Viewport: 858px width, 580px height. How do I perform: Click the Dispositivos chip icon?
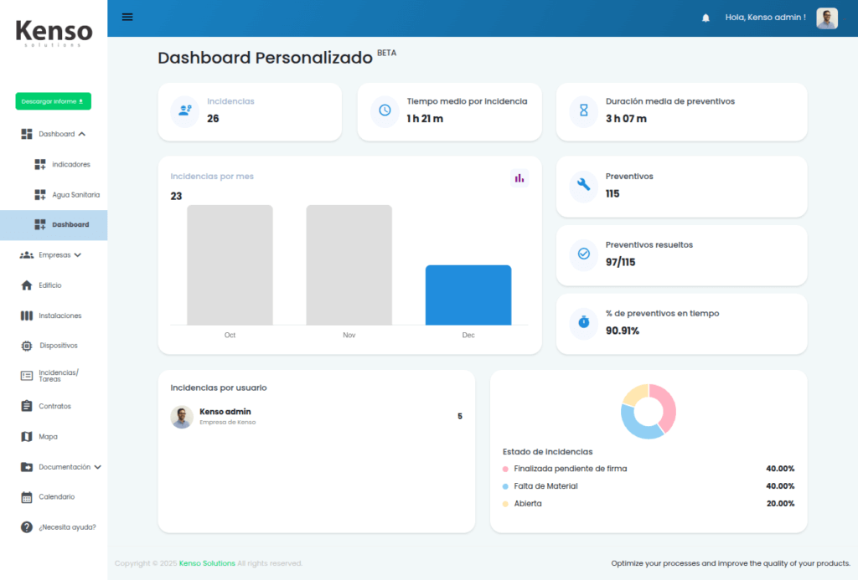[26, 346]
